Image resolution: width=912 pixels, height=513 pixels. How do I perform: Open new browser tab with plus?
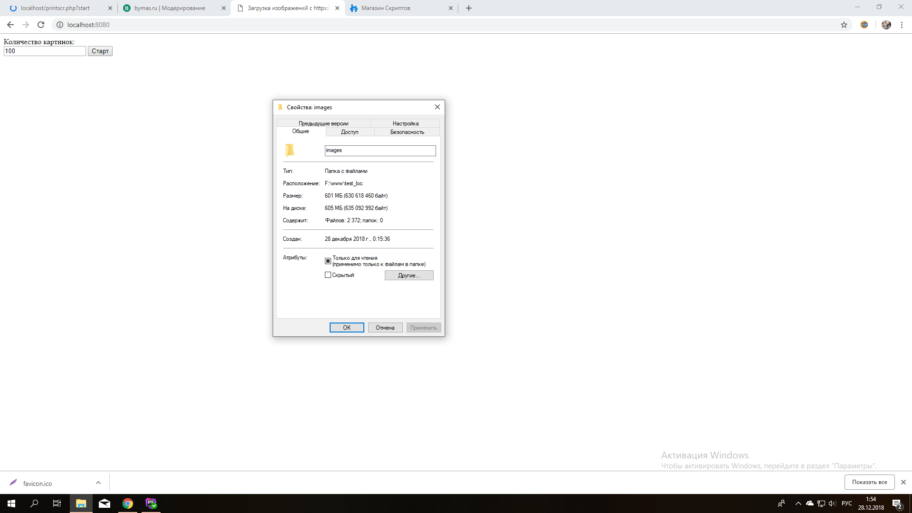coord(469,8)
